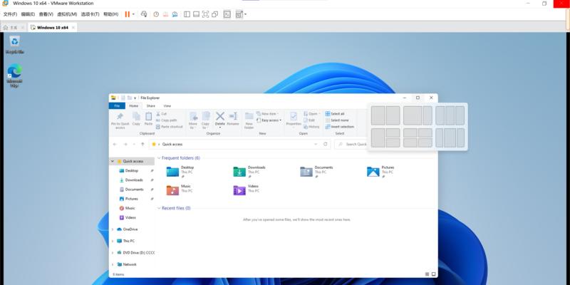This screenshot has height=285, width=570.
Task: Open the 虚拟机(M) menu
Action: pyautogui.click(x=67, y=14)
